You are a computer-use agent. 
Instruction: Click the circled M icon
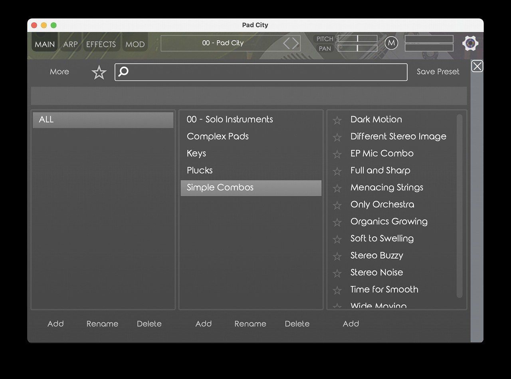[391, 43]
